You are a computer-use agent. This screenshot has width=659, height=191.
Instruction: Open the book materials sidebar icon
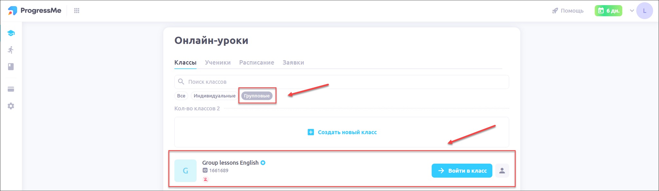11,67
